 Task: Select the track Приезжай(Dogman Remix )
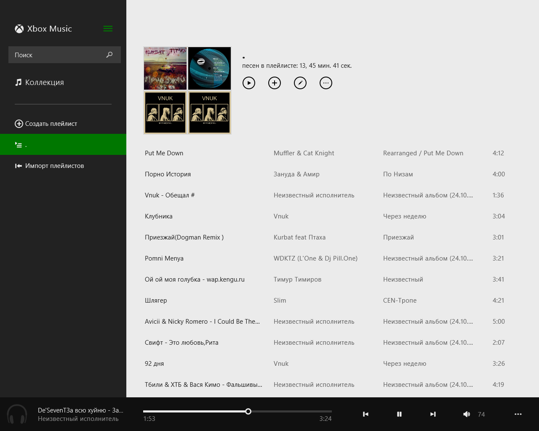(x=184, y=237)
